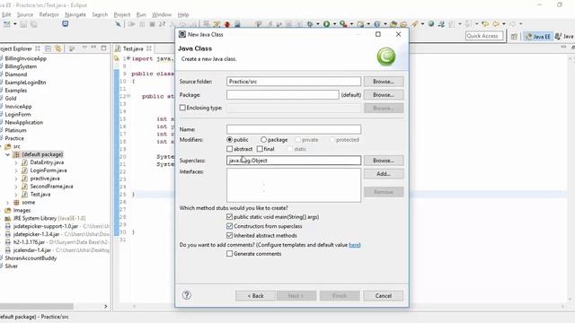575x323 pixels.
Task: Click the Test.java file icon in Project Explorer
Action: coord(24,195)
